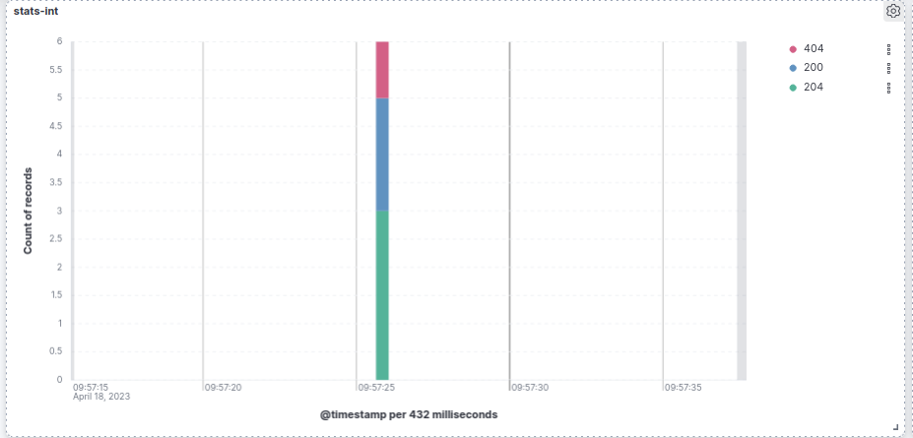Click the green 204 bar segment
The image size is (913, 438).
[x=382, y=295]
